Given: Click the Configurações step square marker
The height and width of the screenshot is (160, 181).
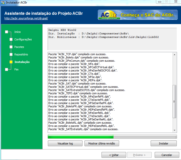Looking at the screenshot, I should (11, 39).
